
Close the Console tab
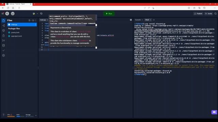[142, 20]
